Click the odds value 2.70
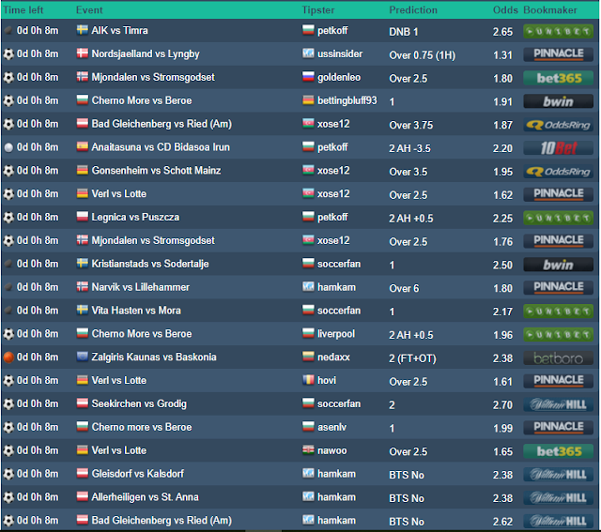 tap(502, 405)
